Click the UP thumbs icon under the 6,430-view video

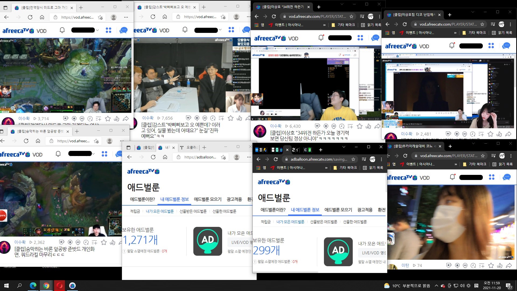(368, 126)
